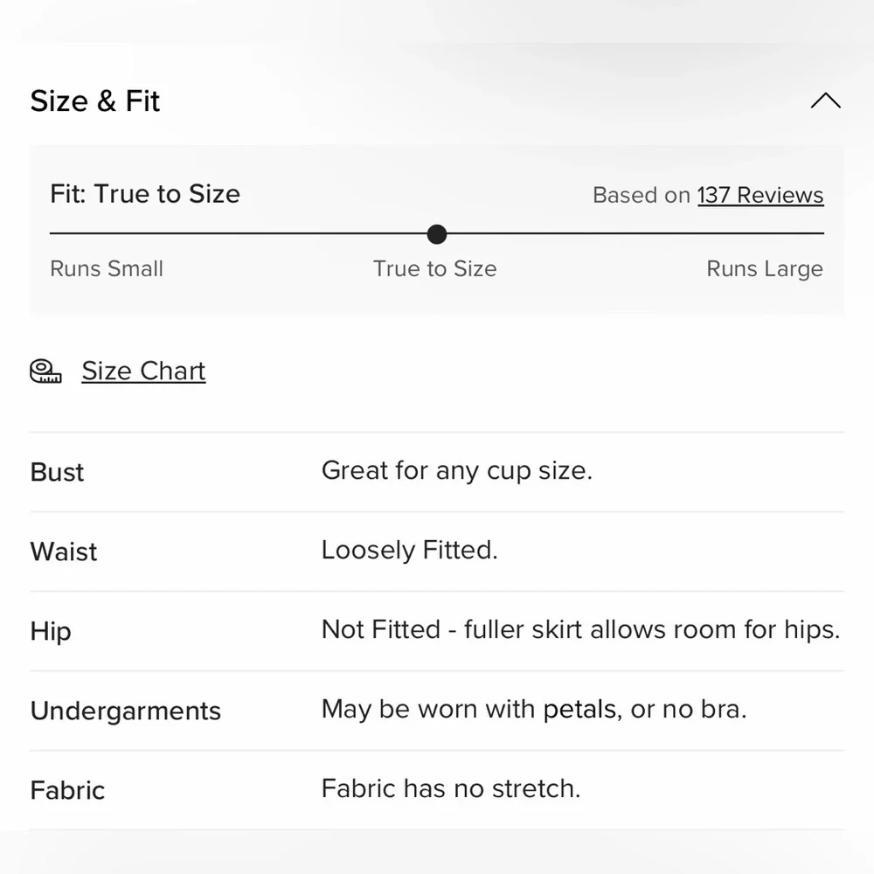Select the Undergarments row label
The image size is (874, 874).
click(126, 711)
